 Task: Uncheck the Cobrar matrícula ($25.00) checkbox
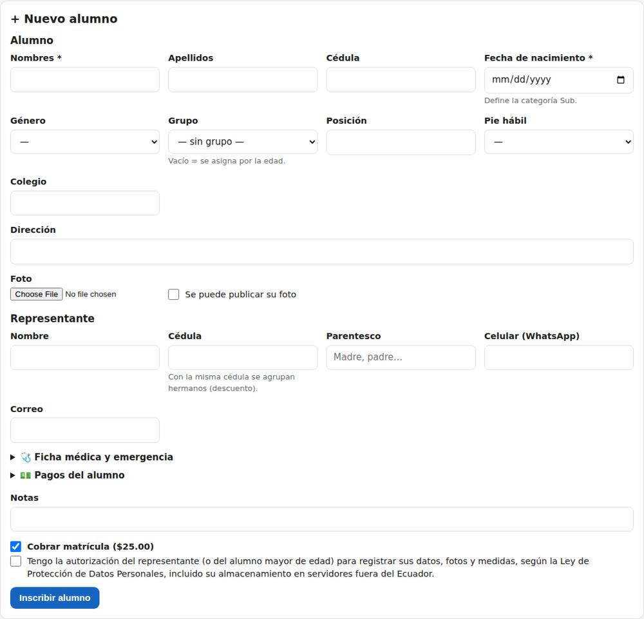15,547
